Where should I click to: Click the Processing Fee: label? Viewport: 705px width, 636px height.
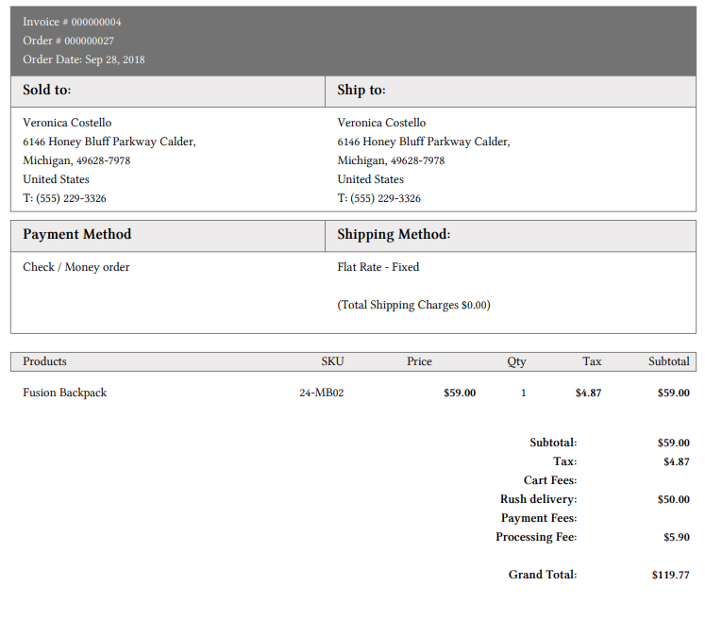[536, 537]
